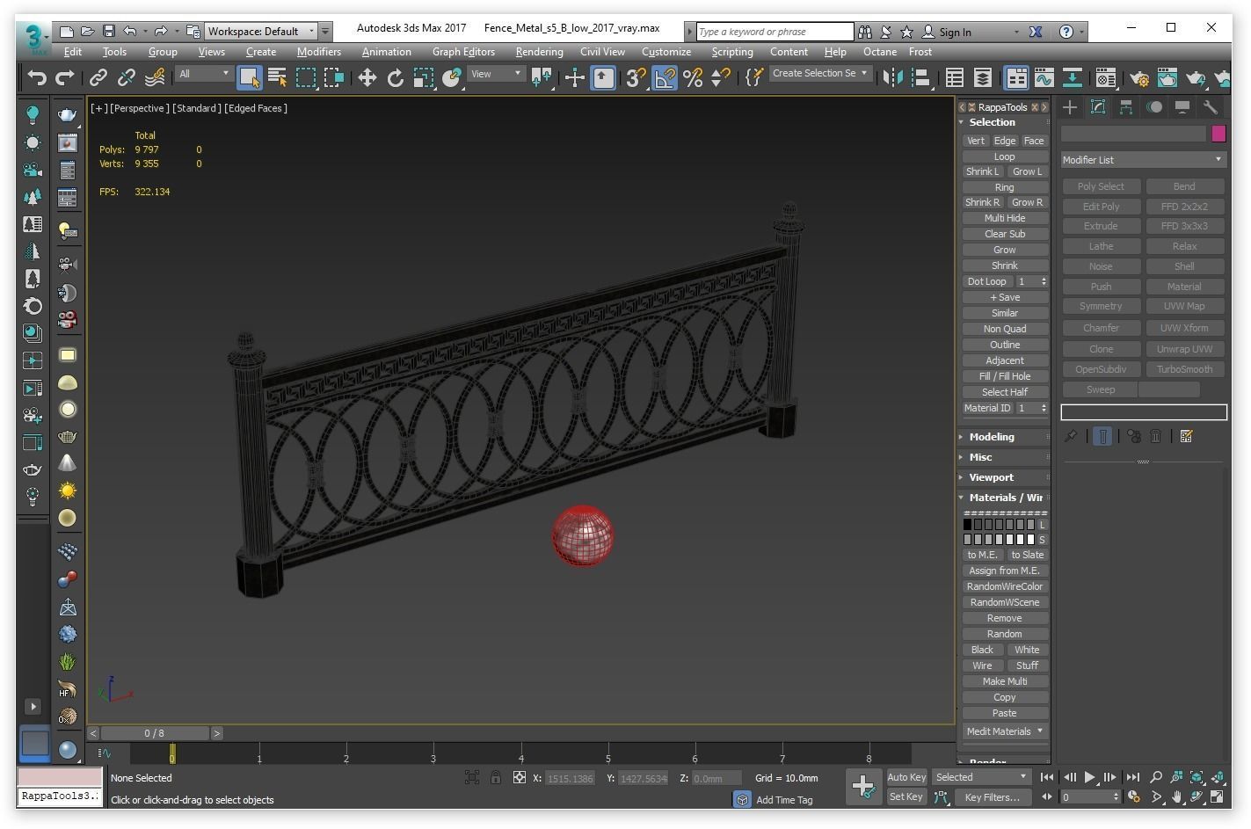
Task: Click the Bind to Space Warp icon
Action: 155,77
